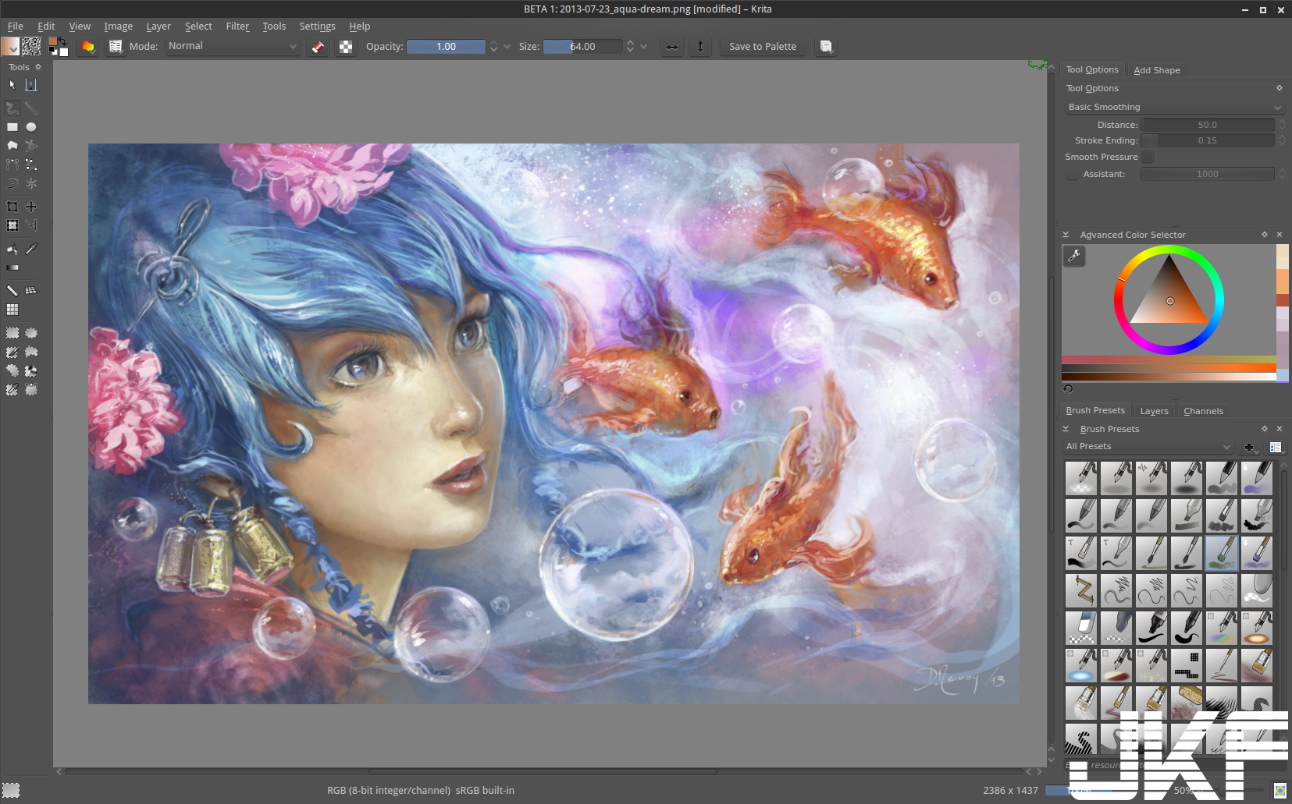Expand the Basic Smoothing dropdown

tap(1174, 107)
